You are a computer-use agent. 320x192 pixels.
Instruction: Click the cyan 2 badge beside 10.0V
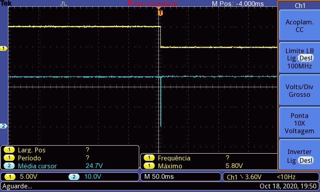(74, 177)
